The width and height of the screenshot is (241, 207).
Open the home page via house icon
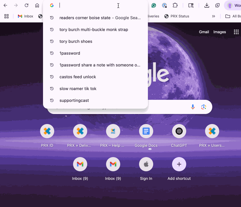pos(37,5)
